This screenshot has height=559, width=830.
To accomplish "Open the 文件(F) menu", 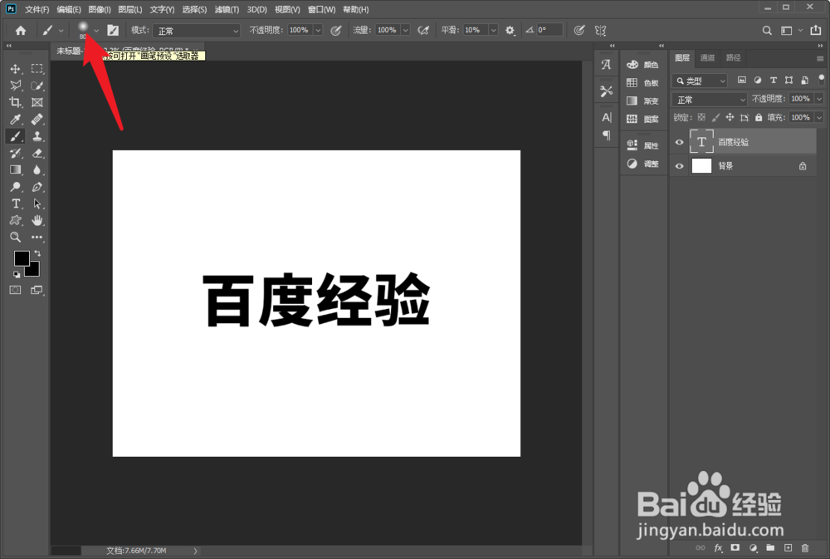I will (37, 9).
